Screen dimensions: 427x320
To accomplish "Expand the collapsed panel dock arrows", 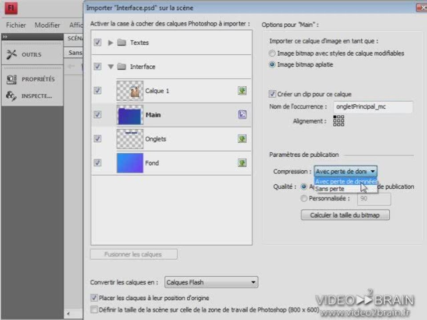I will 5,36.
